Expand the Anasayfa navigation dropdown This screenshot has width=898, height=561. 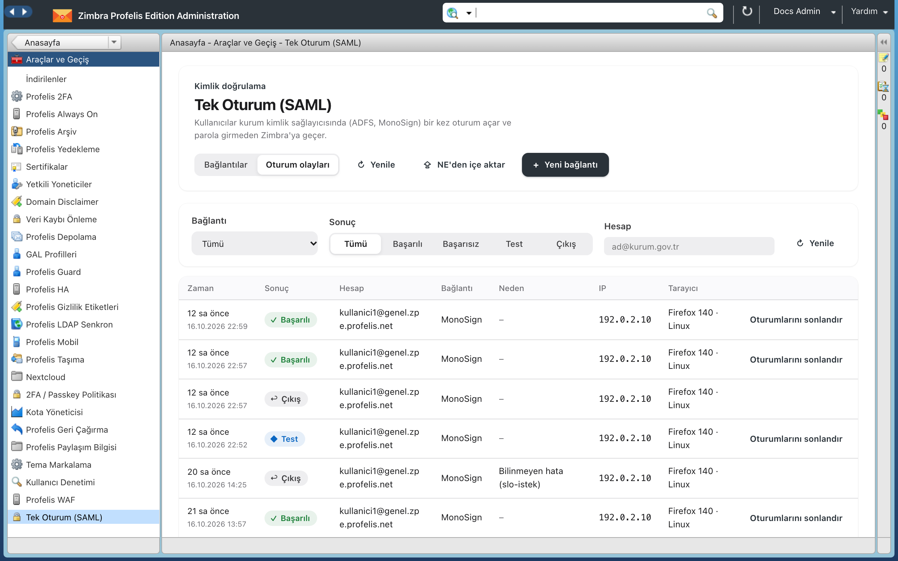[x=114, y=42]
